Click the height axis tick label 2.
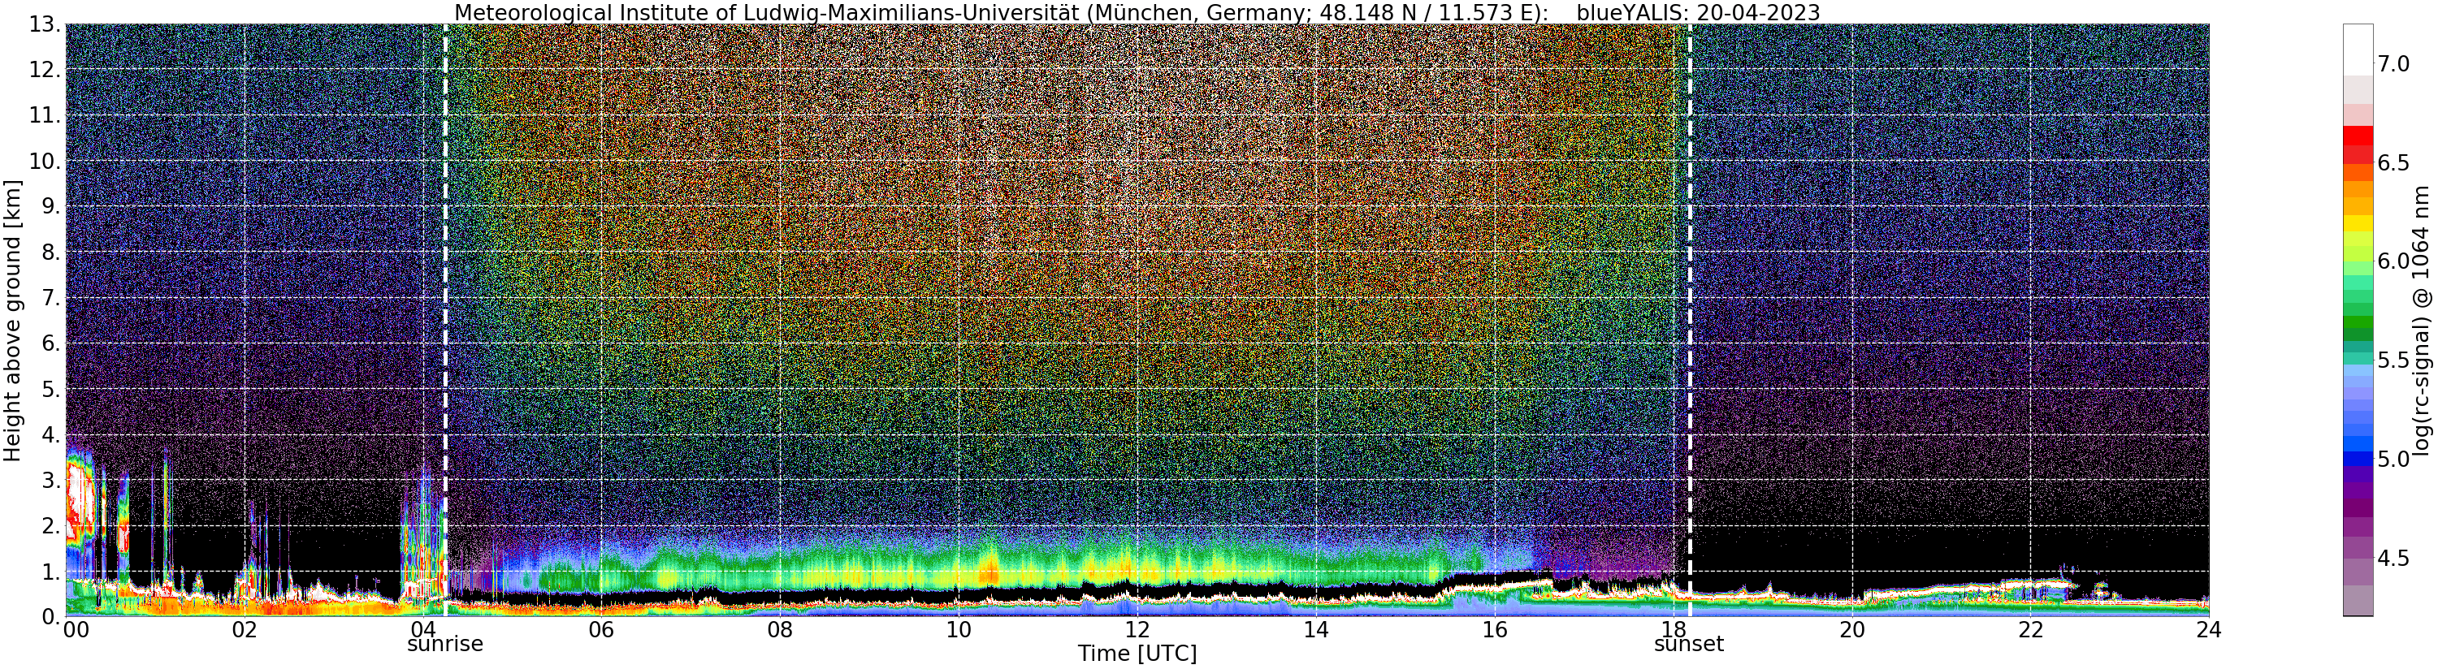The height and width of the screenshot is (669, 2438). (x=51, y=526)
